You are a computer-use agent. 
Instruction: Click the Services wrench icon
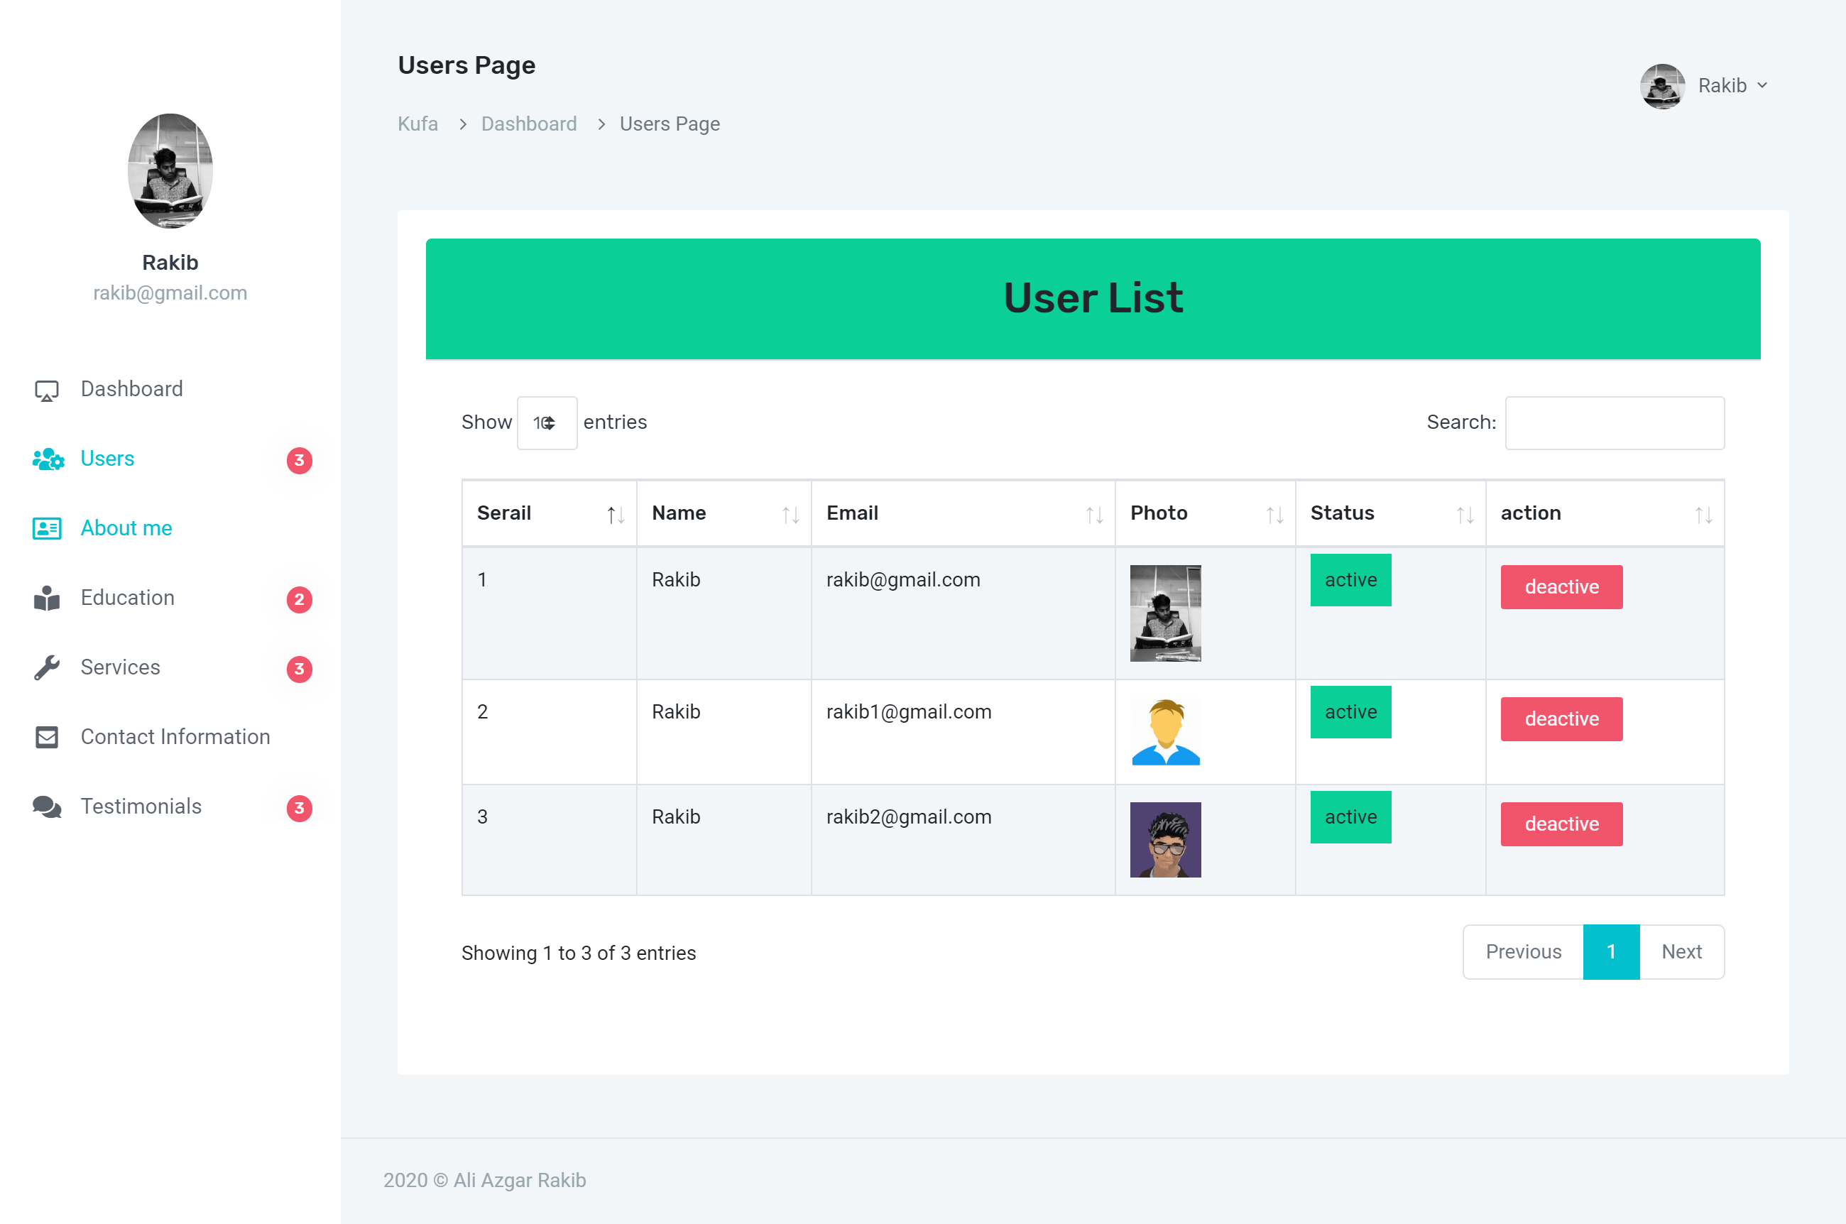click(47, 668)
